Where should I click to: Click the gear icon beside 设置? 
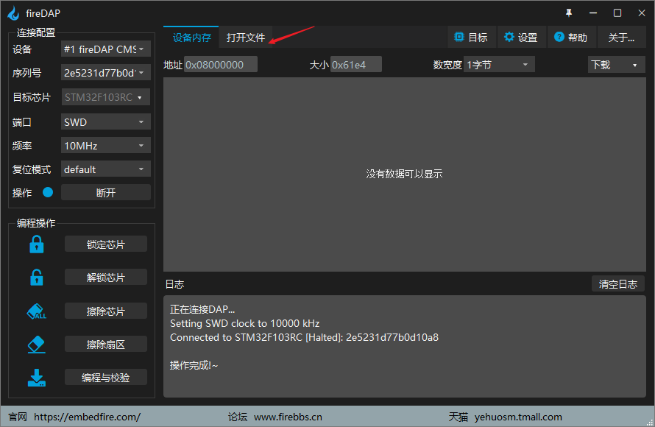click(x=509, y=38)
